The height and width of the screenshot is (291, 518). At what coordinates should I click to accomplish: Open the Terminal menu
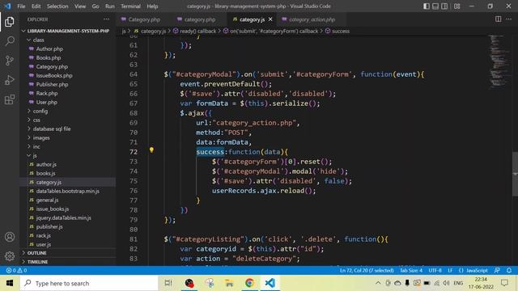point(130,6)
